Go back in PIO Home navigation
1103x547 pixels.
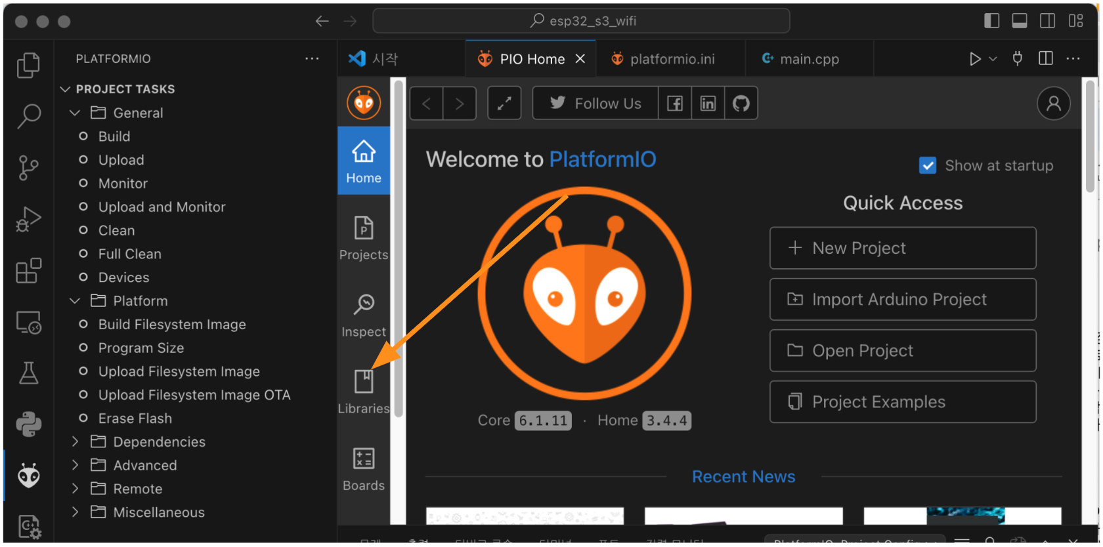(x=427, y=104)
